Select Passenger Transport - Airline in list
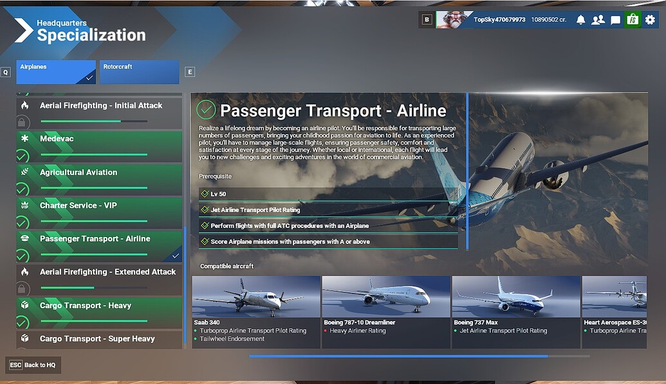 (x=99, y=246)
